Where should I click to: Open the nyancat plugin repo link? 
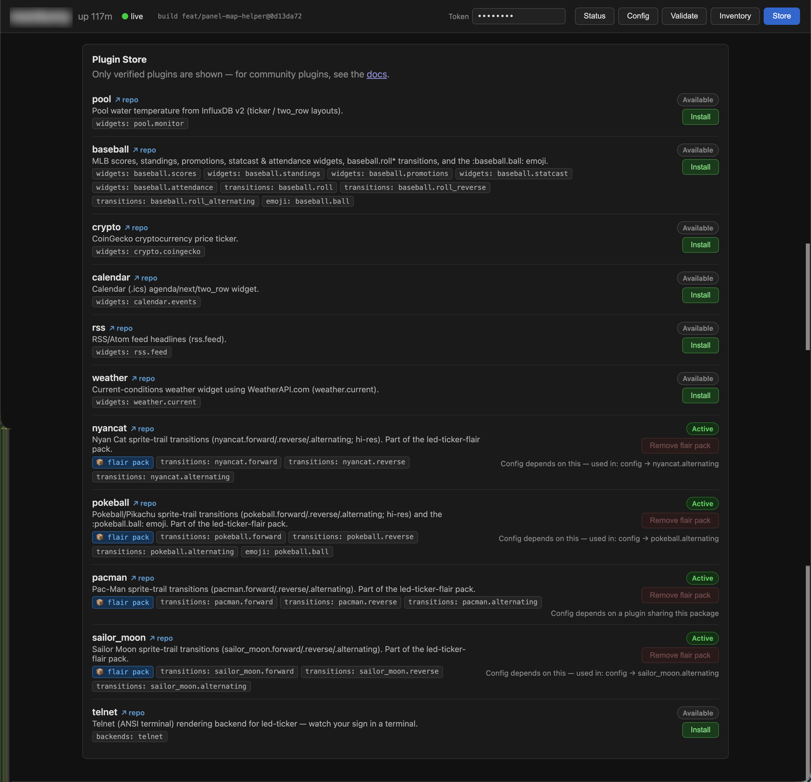tap(142, 429)
